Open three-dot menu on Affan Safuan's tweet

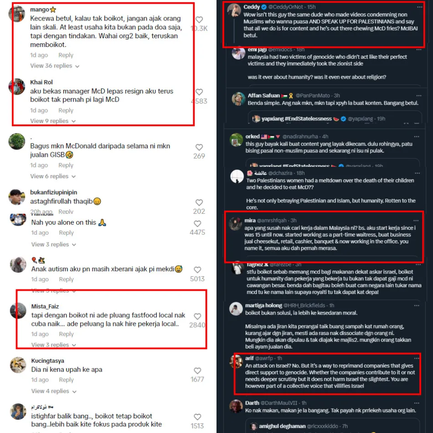[x=418, y=96]
